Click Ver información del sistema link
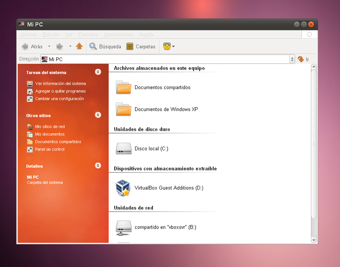Image resolution: width=340 pixels, height=267 pixels. point(60,83)
